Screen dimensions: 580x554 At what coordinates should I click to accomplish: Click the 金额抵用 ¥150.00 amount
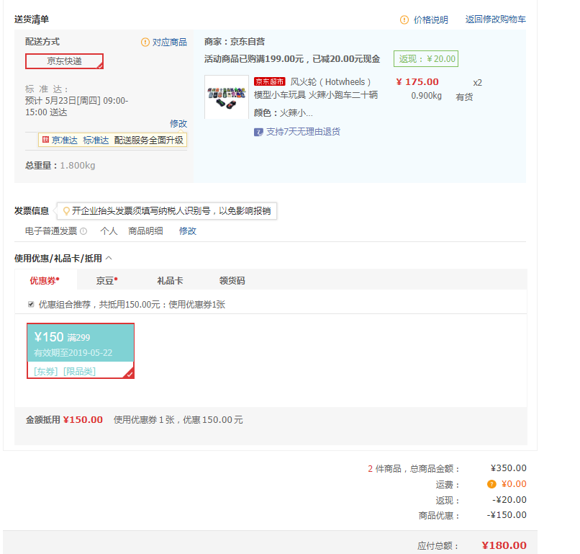coord(83,419)
